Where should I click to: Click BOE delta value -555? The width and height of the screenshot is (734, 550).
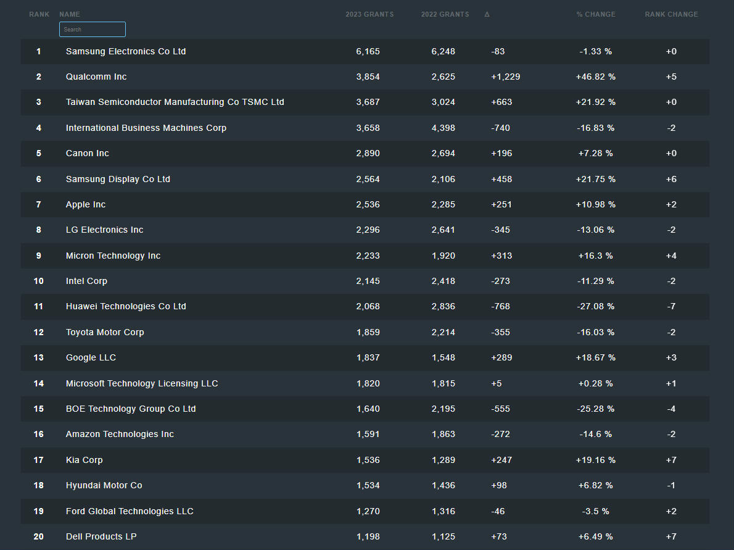pos(500,409)
